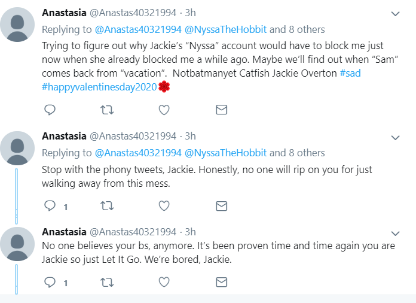Show 'and 8 others' list in second tweet
Image resolution: width=416 pixels, height=303 pixels.
tap(297, 153)
